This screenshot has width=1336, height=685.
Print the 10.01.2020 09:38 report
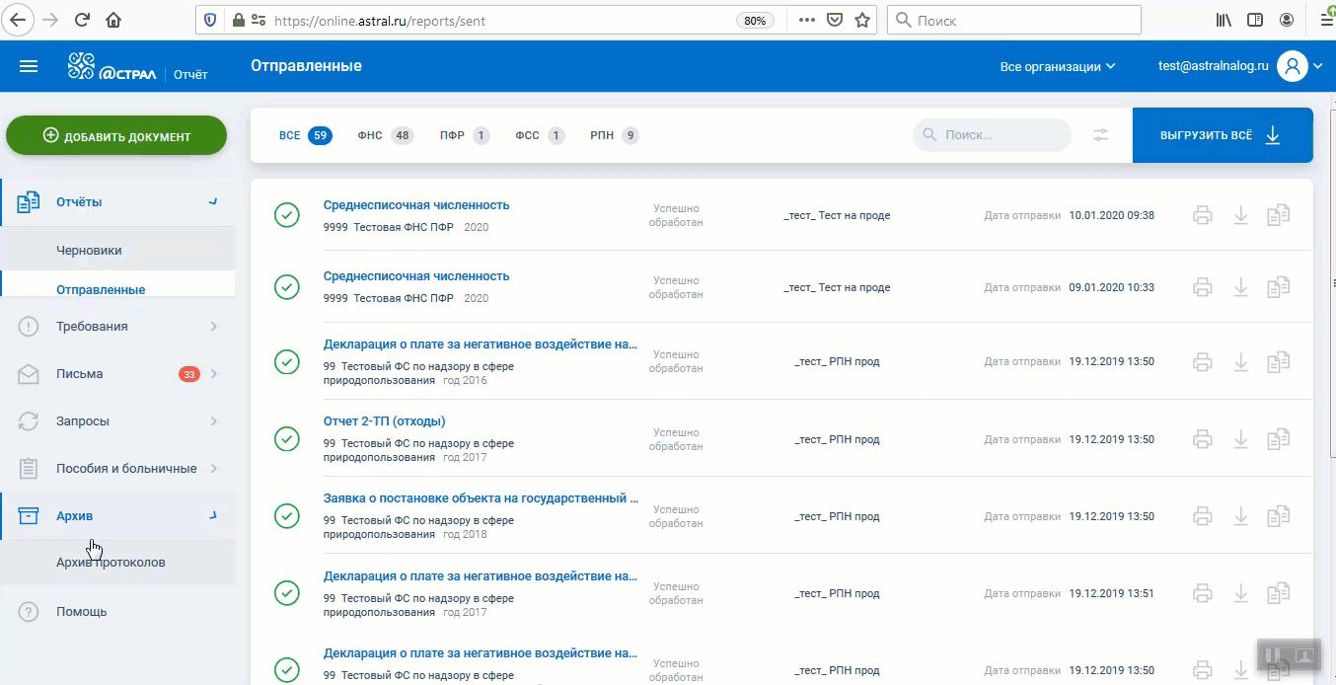pos(1202,215)
